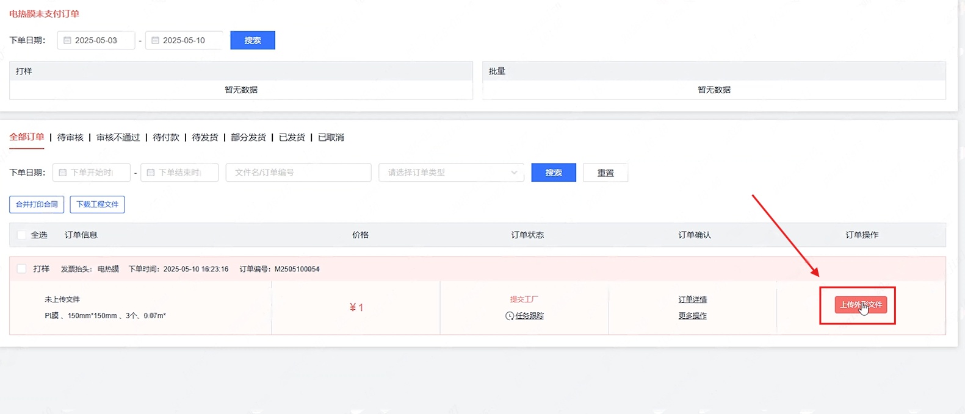Open the 已发货 tab
The height and width of the screenshot is (414, 965).
click(x=292, y=137)
